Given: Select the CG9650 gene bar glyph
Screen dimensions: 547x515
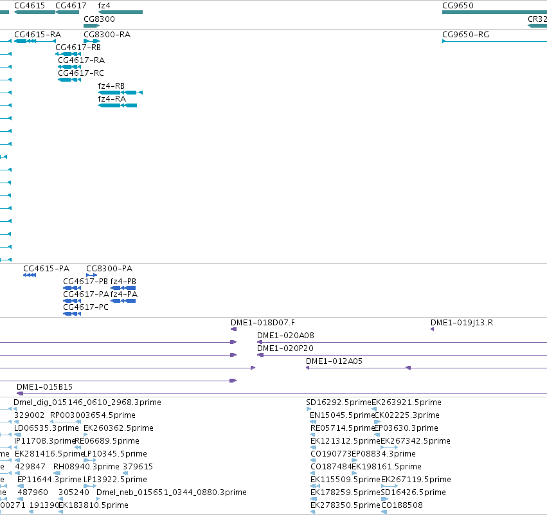Looking at the screenshot, I should [x=495, y=12].
